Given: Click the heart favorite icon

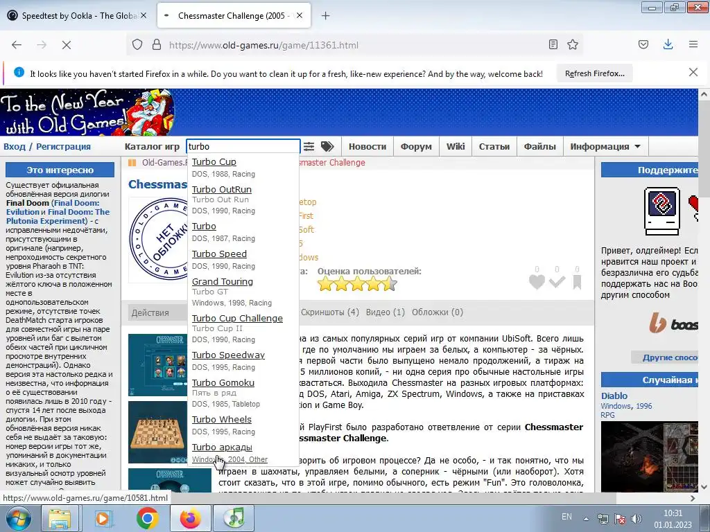Looking at the screenshot, I should click(537, 282).
